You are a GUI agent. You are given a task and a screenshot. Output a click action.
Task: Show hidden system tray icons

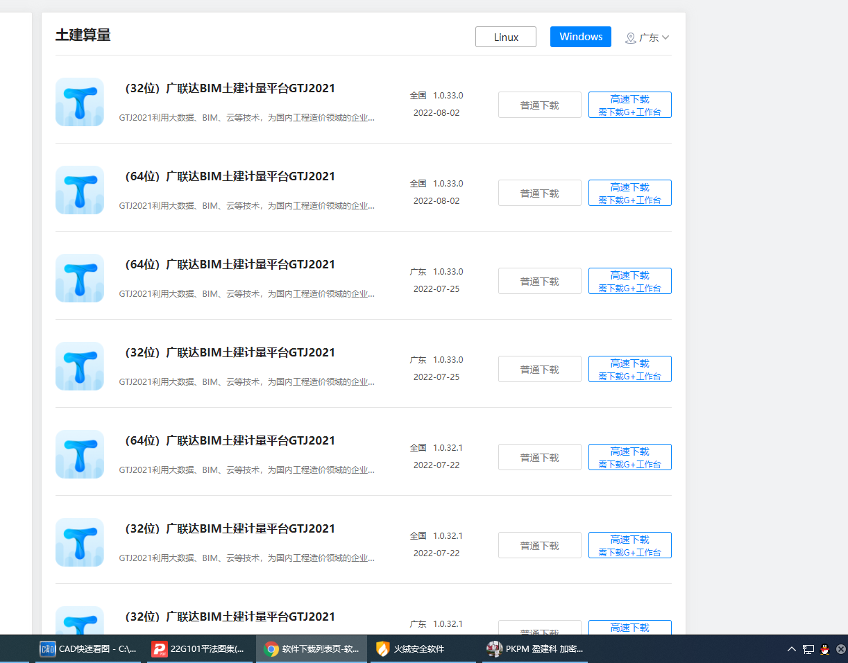click(791, 649)
